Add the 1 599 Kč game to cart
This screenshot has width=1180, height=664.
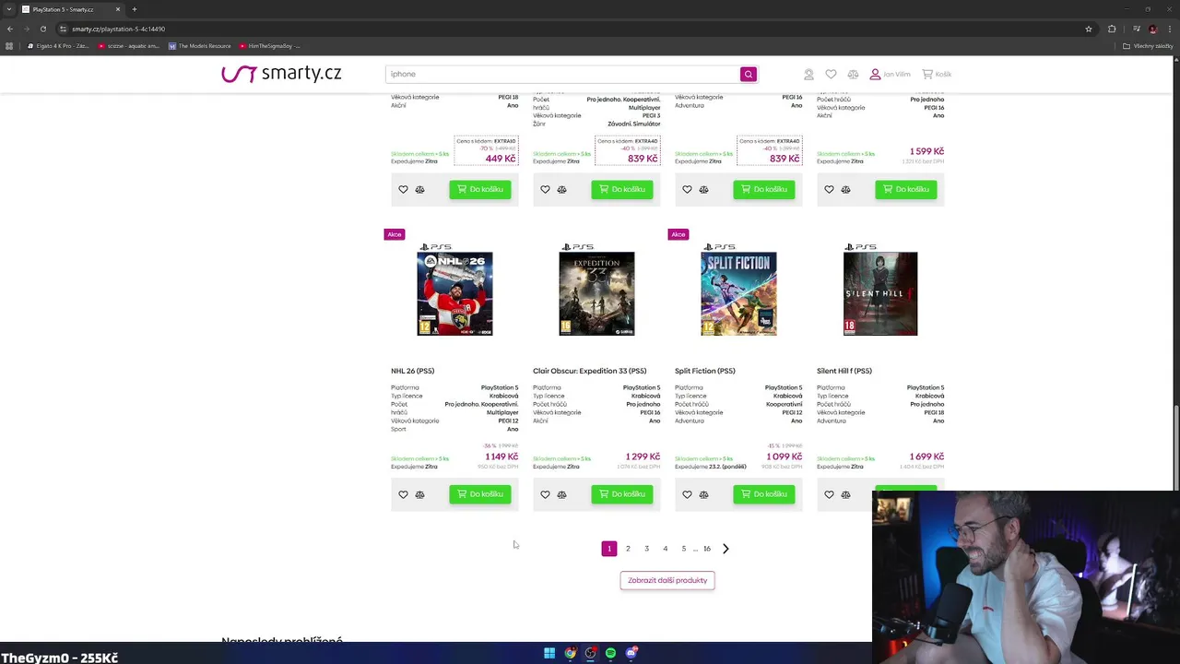click(905, 189)
